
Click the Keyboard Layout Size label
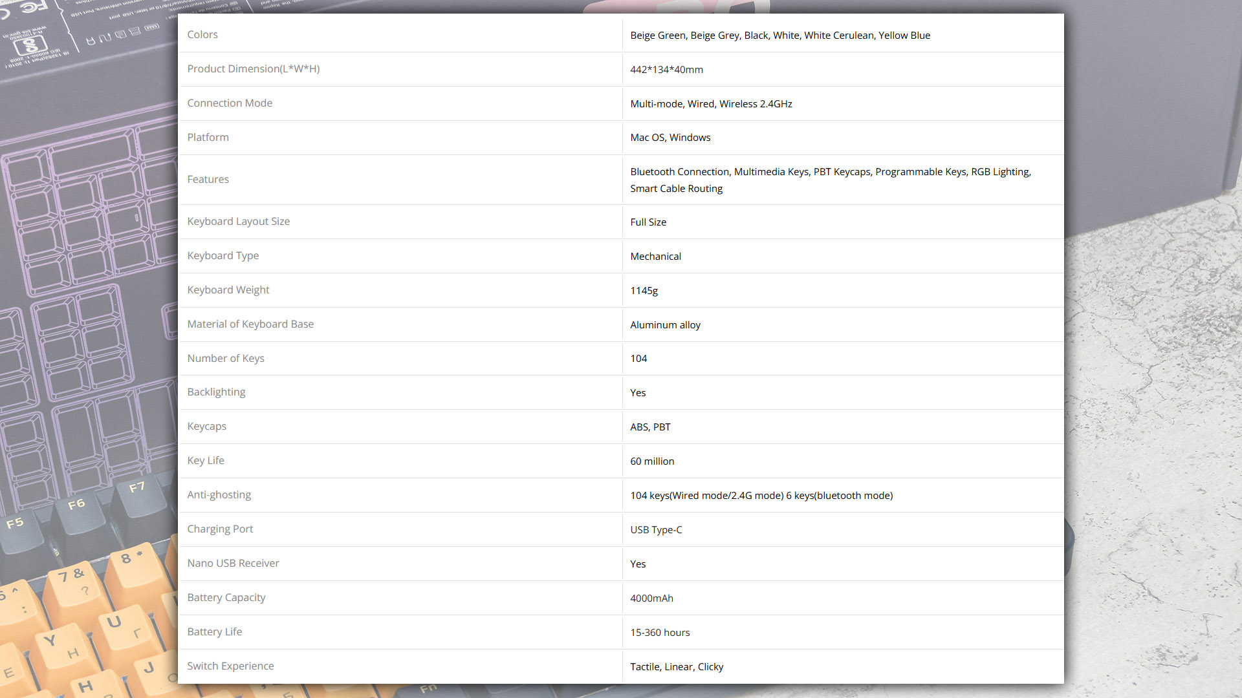pyautogui.click(x=238, y=222)
